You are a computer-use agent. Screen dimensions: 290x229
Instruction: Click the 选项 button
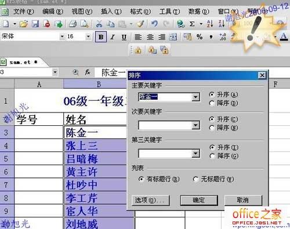pos(151,200)
